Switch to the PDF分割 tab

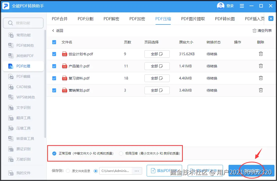[x=86, y=19]
